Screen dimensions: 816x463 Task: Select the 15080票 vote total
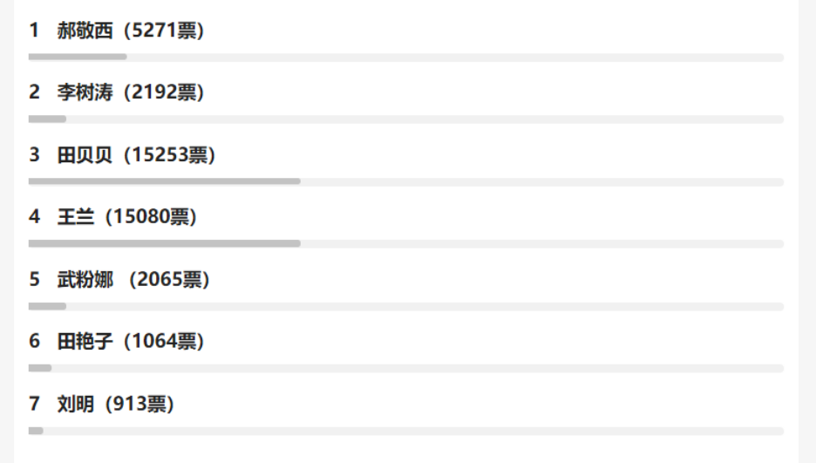coord(152,217)
